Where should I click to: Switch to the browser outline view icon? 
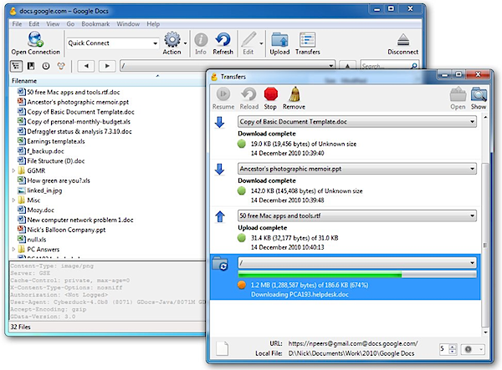coord(16,66)
